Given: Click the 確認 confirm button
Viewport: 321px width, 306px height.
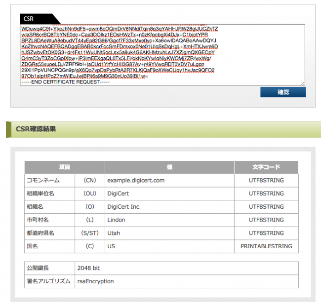Looking at the screenshot, I should [283, 92].
